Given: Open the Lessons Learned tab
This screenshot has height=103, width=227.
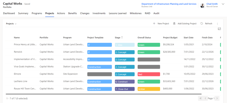Looking at the screenshot, I should coord(118,13).
